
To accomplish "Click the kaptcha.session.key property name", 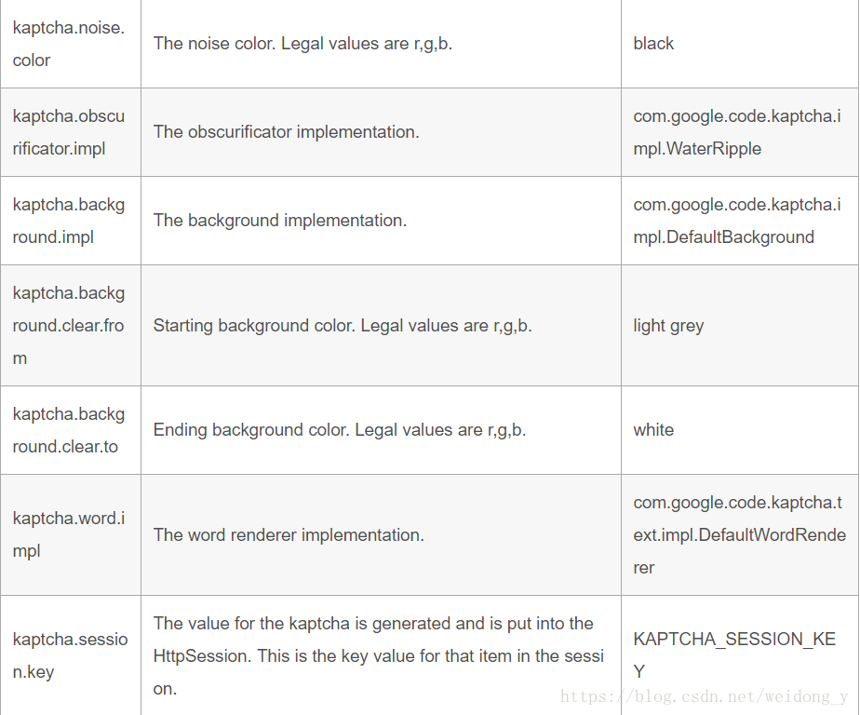I will (x=70, y=655).
